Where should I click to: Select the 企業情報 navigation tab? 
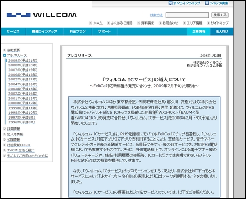(198, 31)
